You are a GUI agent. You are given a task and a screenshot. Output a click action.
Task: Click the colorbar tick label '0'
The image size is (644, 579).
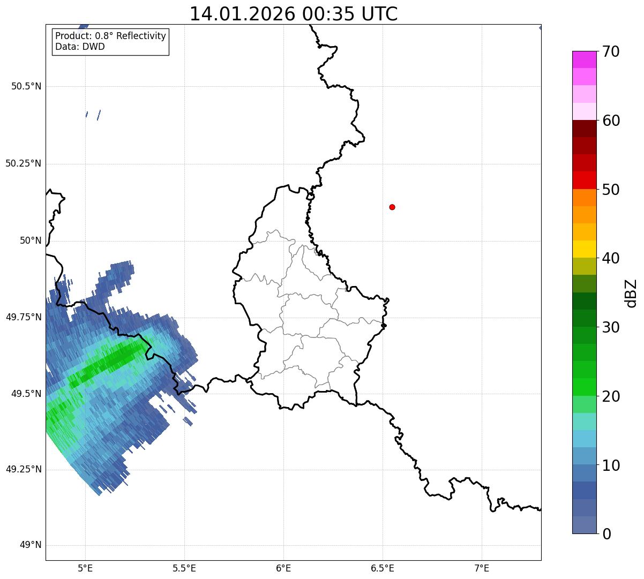pos(606,534)
